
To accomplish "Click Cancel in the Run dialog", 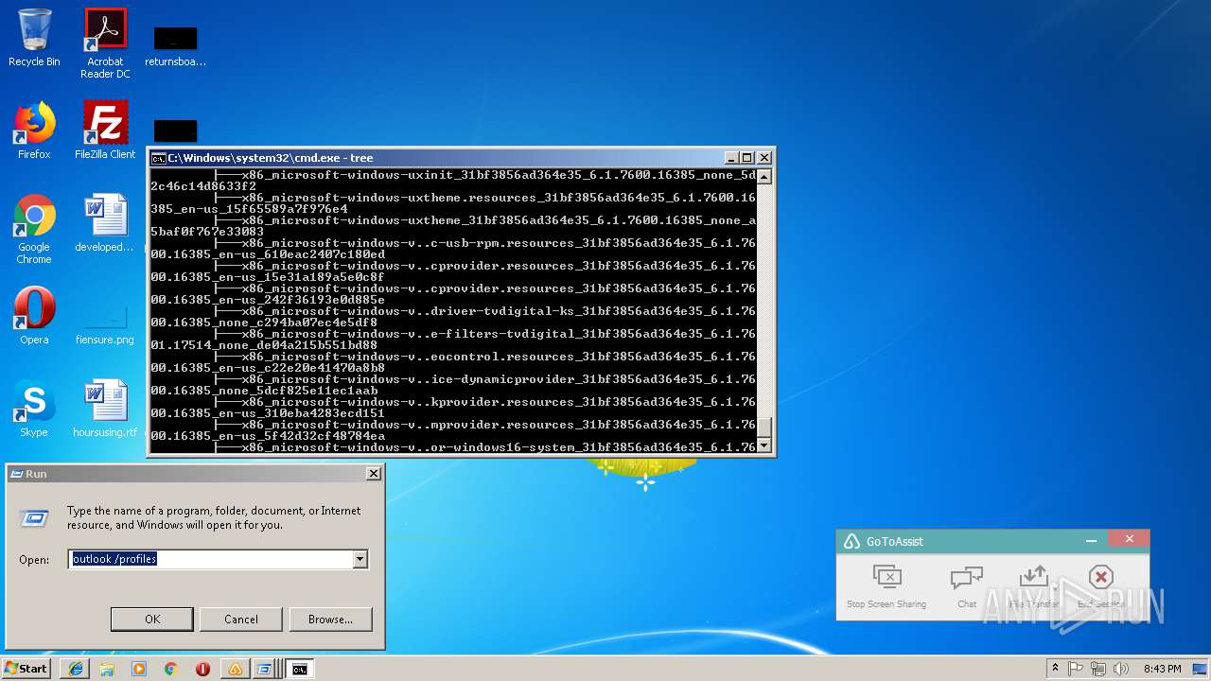I will 241,619.
